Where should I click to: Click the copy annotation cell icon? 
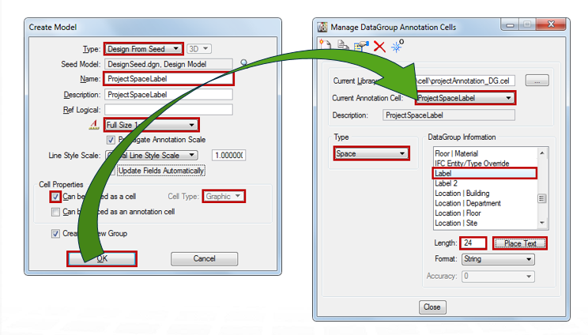[343, 45]
